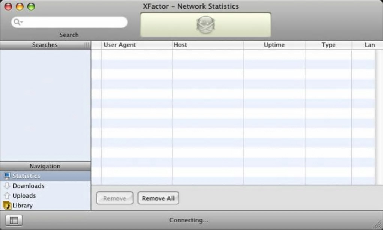Open Downloads via its arrow icon
383x230 pixels.
(7, 186)
